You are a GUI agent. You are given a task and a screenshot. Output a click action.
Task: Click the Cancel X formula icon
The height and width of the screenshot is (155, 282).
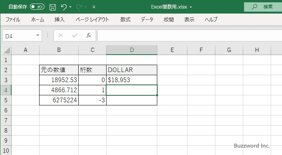[x=61, y=35]
